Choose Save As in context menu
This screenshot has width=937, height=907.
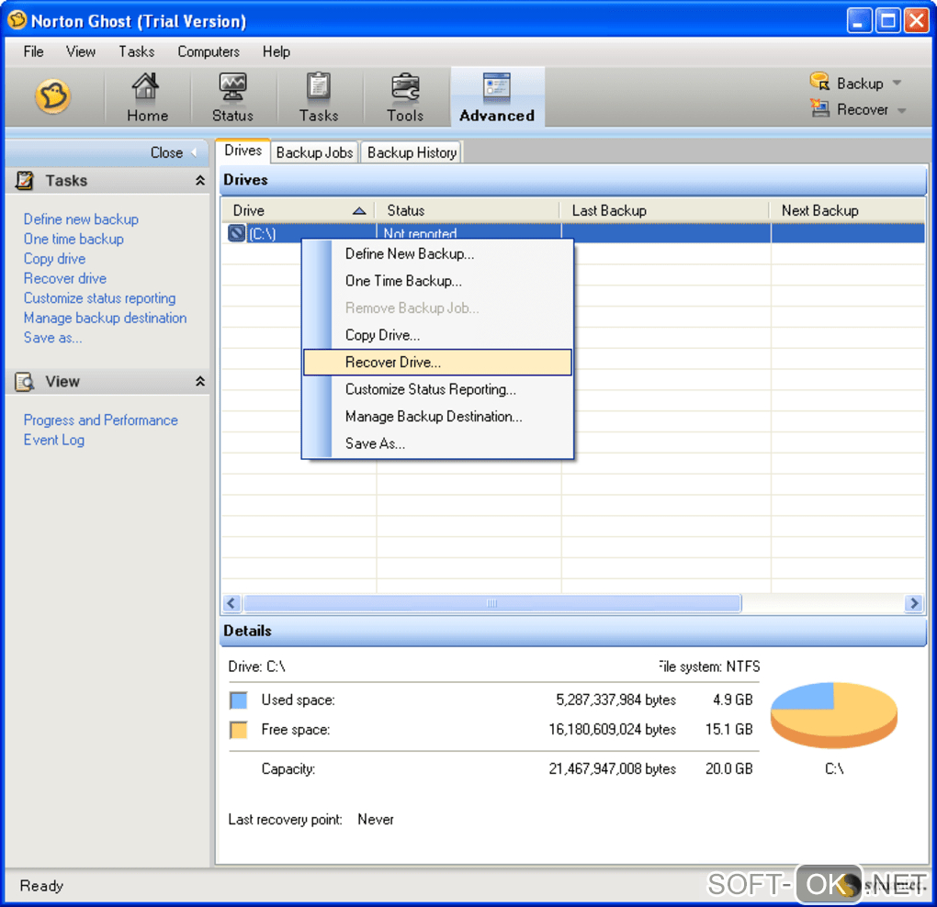(437, 443)
